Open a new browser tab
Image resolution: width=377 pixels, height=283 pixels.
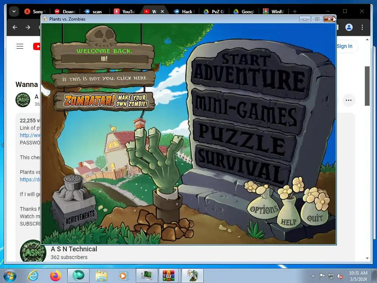click(295, 11)
